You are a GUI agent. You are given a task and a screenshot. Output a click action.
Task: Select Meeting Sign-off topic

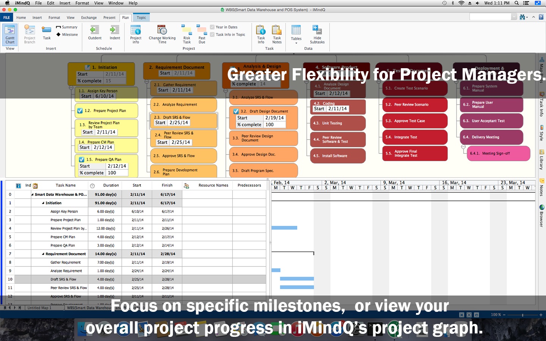click(x=499, y=153)
